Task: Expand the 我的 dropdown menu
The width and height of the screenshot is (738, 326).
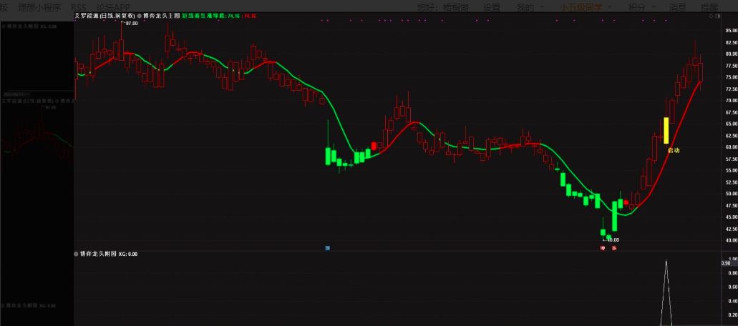Action: (530, 6)
